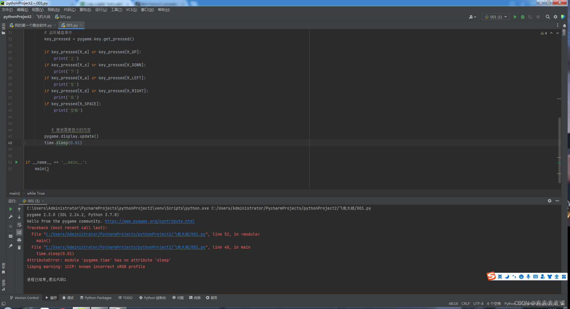Open the 编辑(E) menu
Image resolution: width=570 pixels, height=309 pixels.
[x=22, y=10]
